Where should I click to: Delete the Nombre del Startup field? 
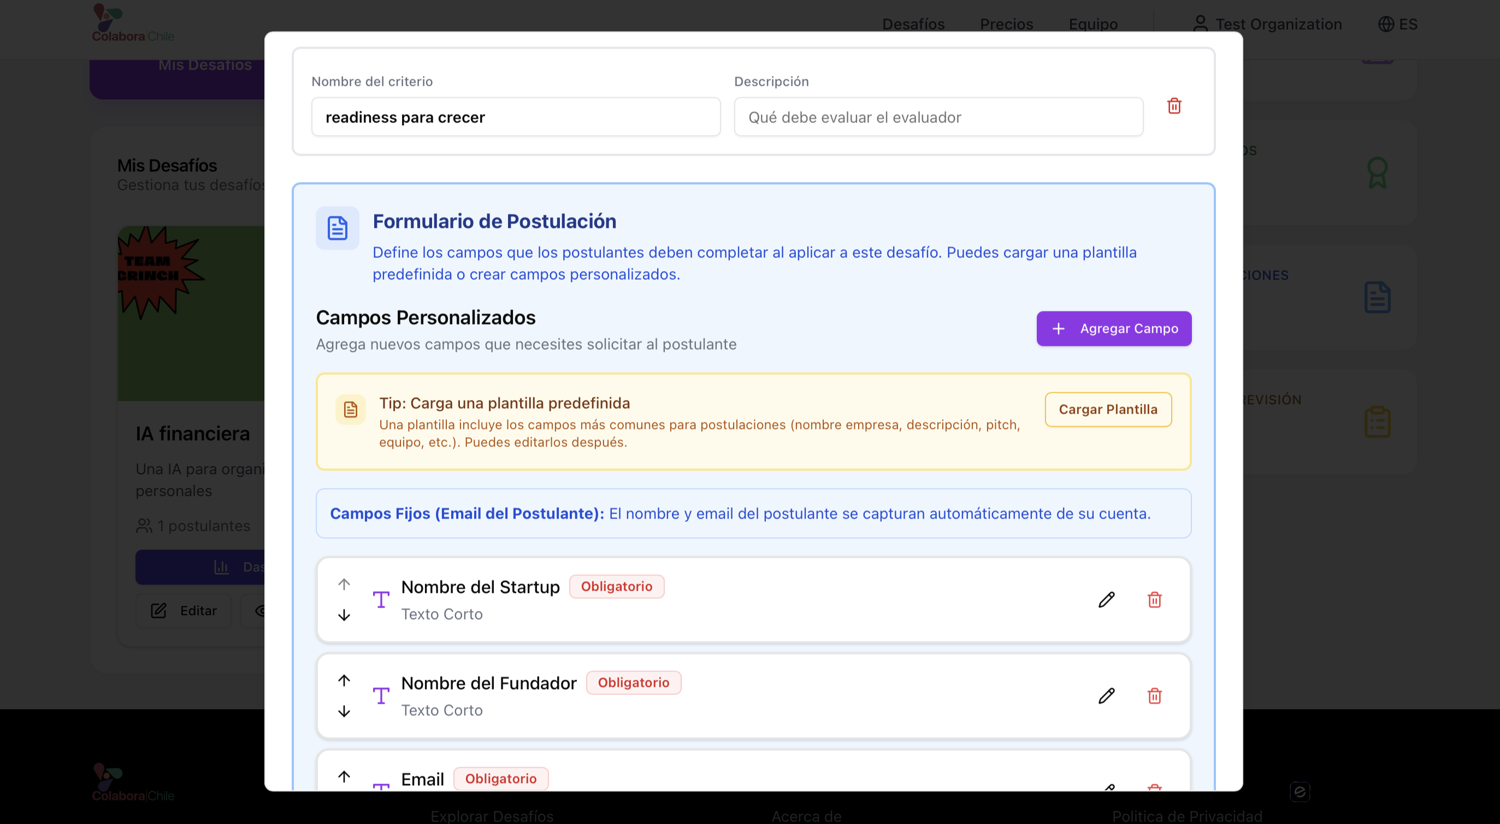[x=1154, y=600]
